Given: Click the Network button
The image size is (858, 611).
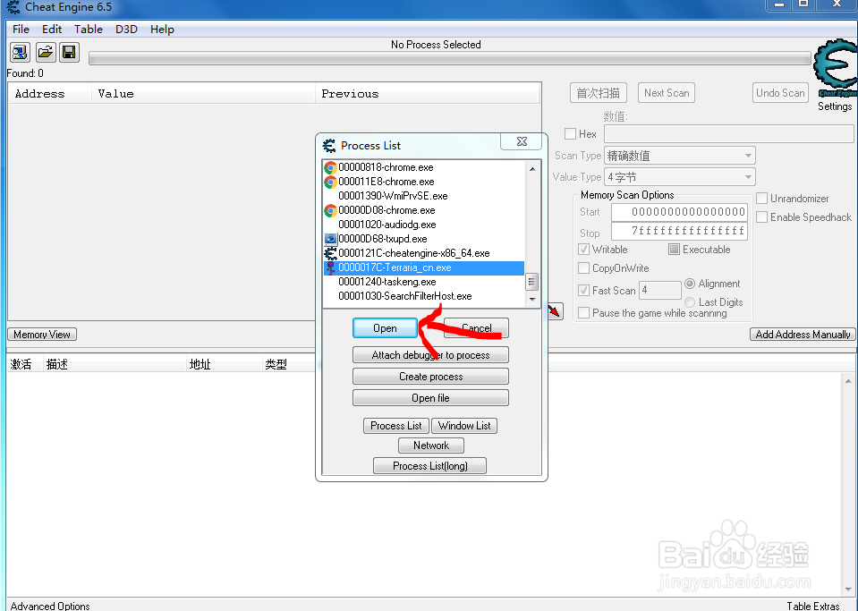Looking at the screenshot, I should coord(431,446).
